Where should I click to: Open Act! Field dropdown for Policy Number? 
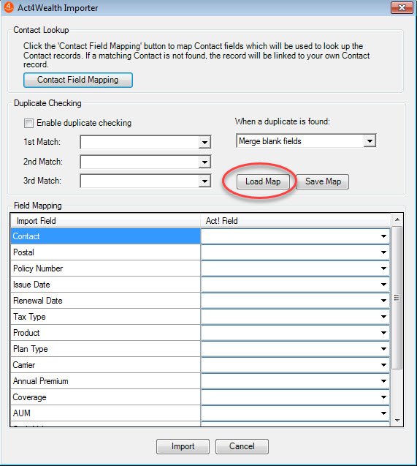coord(383,268)
